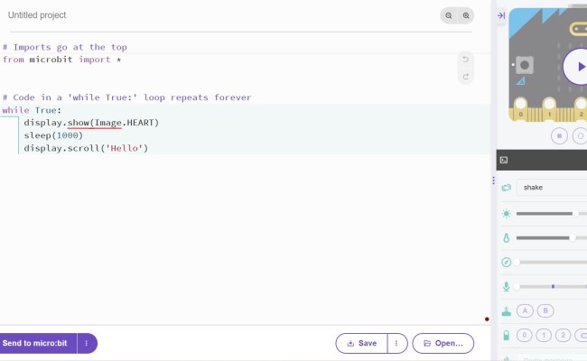Click the Untitled project title
The width and height of the screenshot is (587, 361).
click(37, 15)
